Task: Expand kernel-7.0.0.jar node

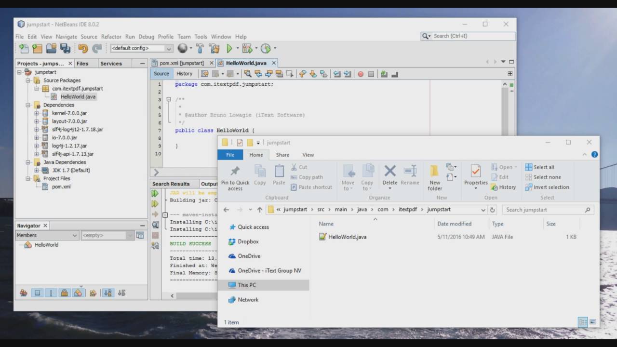Action: [37, 113]
